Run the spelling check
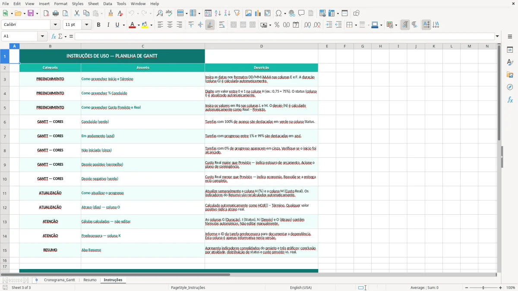Image resolution: width=518 pixels, height=291 pixels. point(169,13)
